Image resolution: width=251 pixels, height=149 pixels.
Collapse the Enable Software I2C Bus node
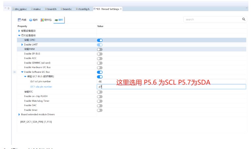22,72
